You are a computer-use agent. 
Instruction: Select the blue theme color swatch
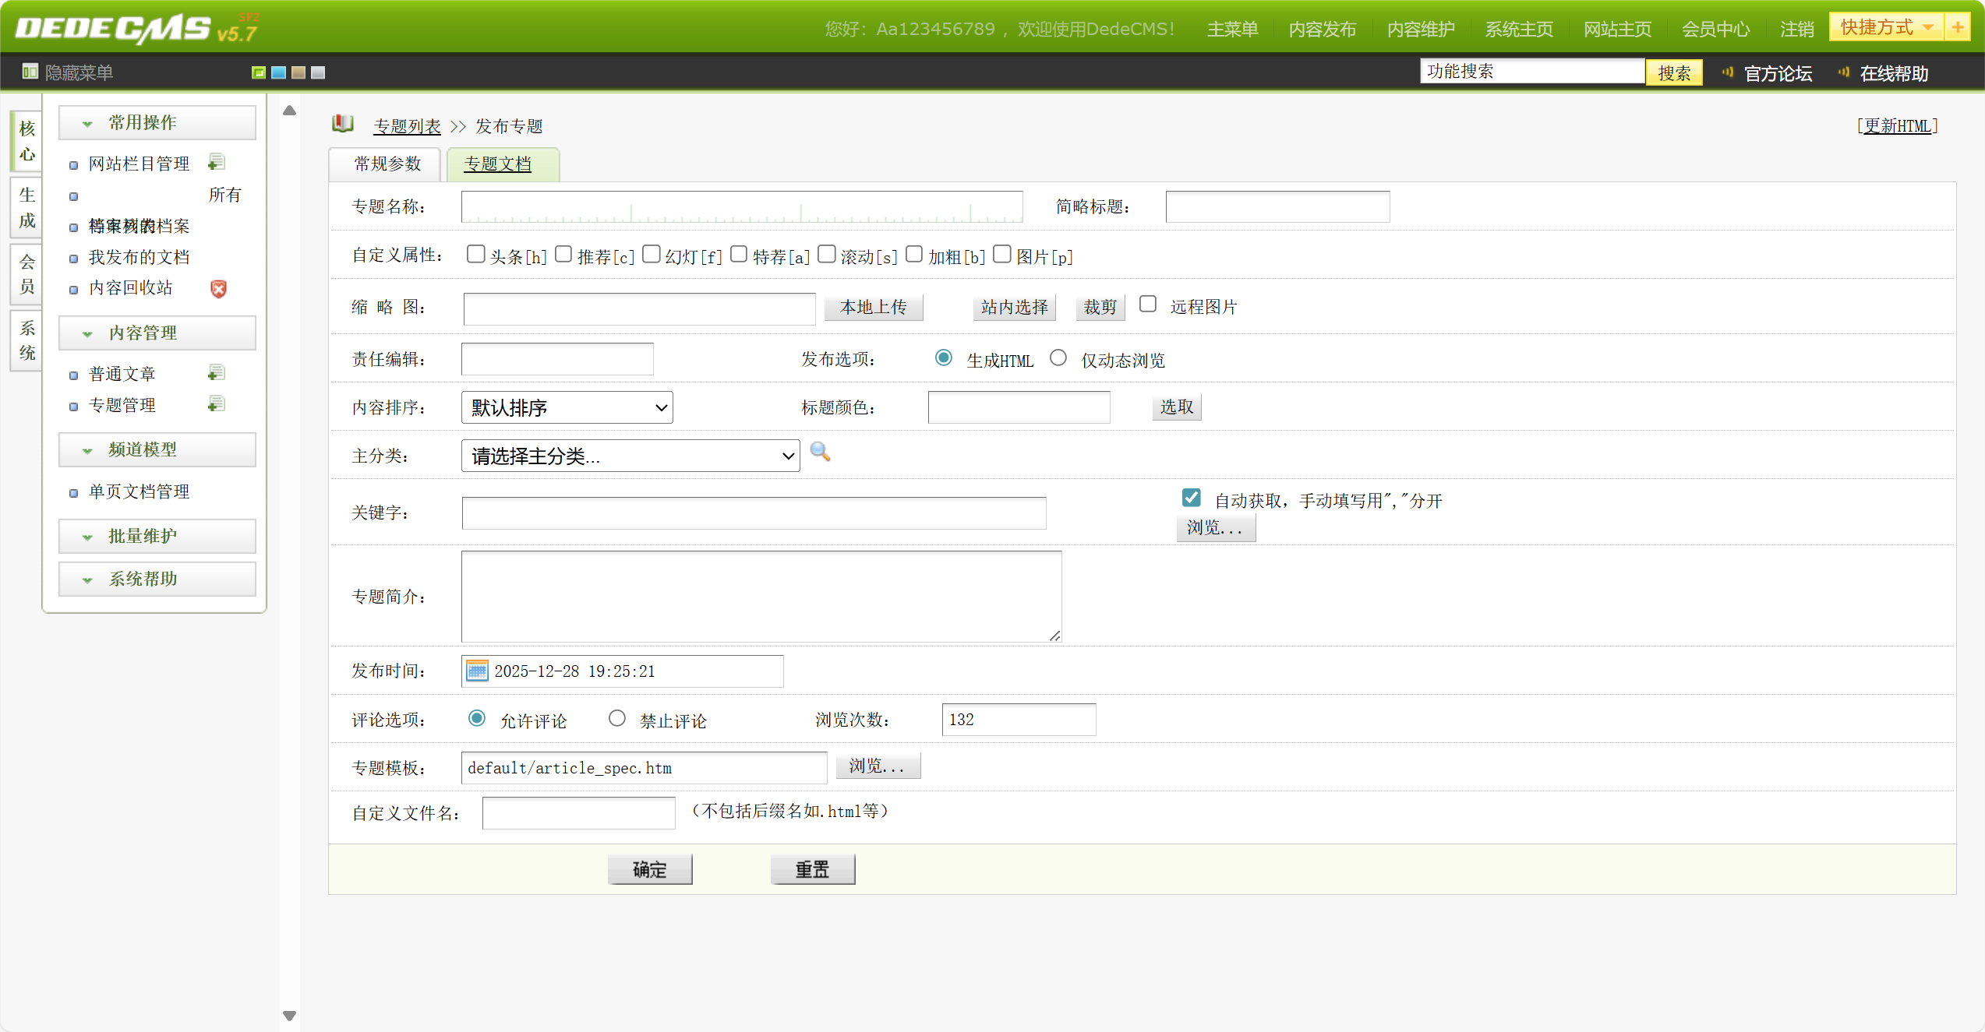tap(278, 72)
